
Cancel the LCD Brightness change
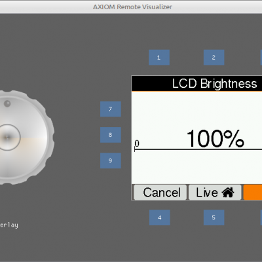click(160, 193)
